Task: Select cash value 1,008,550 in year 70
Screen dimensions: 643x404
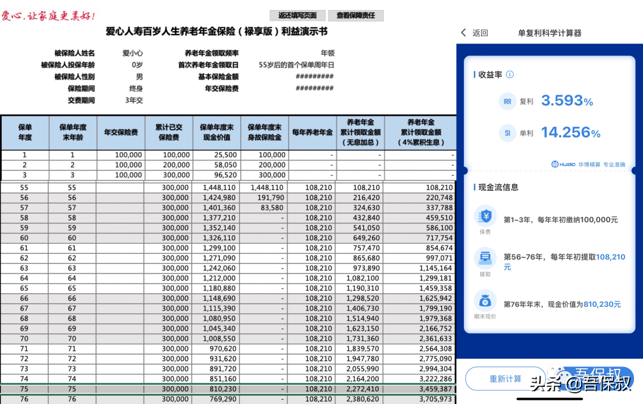Action: pyautogui.click(x=216, y=338)
